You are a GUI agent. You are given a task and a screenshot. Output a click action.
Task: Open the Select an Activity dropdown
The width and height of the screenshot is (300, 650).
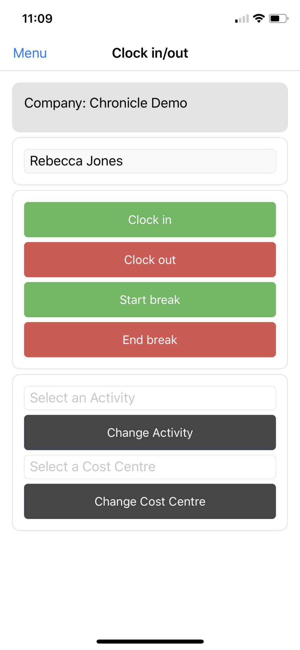tap(150, 398)
